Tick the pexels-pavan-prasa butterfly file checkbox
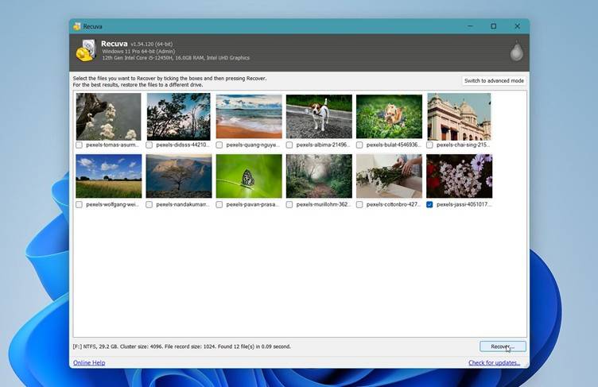The width and height of the screenshot is (598, 387). pos(219,204)
